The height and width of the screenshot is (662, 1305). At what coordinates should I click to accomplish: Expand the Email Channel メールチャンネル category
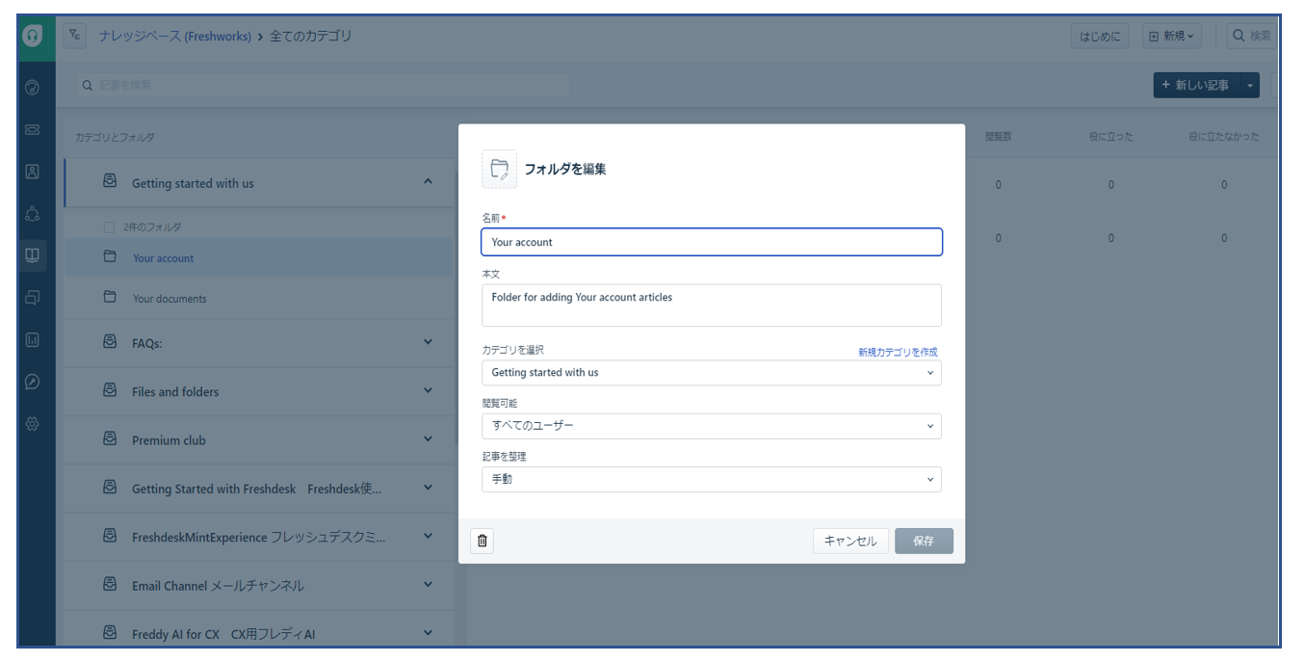click(428, 585)
